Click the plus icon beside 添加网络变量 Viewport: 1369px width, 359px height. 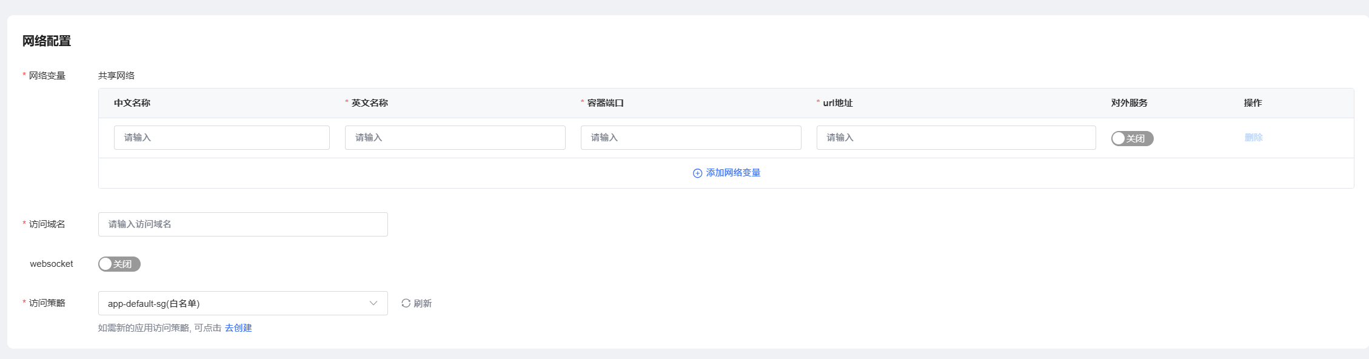[x=697, y=173]
